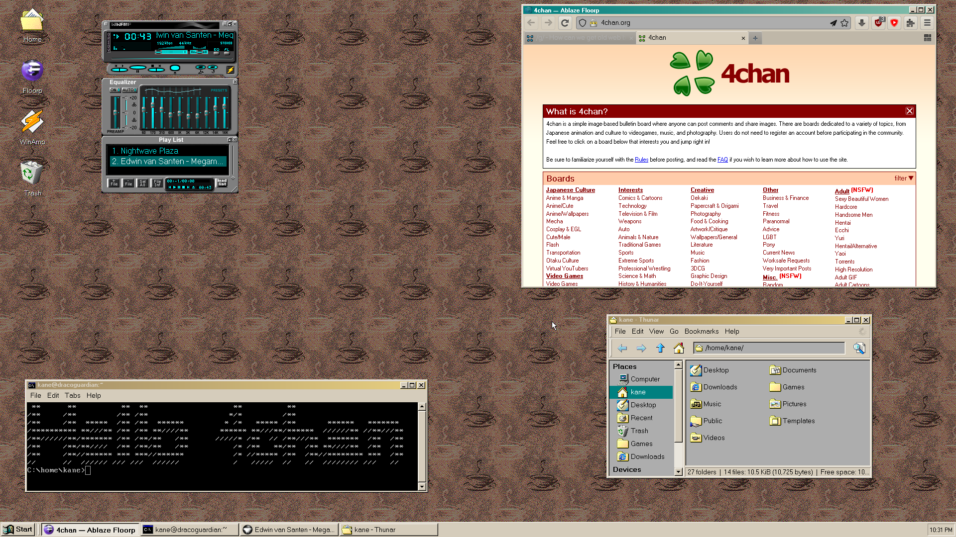956x537 pixels.
Task: Click playlist File Inf button
Action: click(157, 183)
